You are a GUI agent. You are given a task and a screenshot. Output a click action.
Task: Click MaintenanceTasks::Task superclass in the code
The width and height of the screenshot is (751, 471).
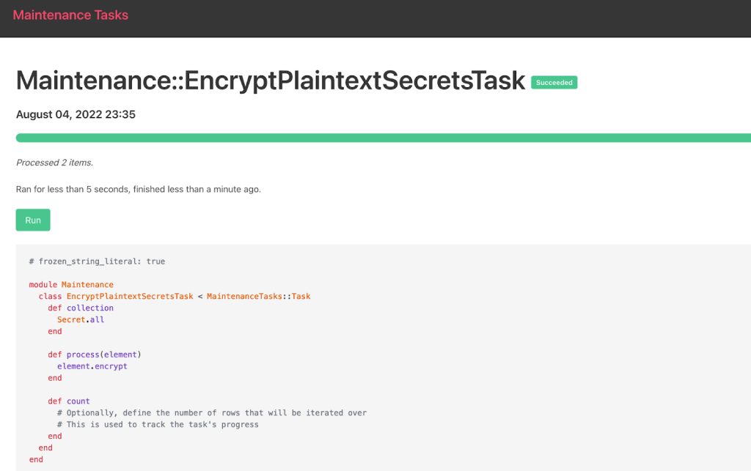[x=258, y=296]
